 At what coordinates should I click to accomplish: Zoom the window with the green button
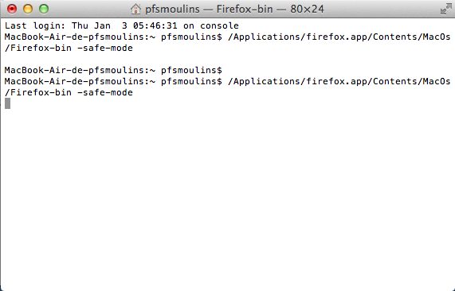[44, 9]
